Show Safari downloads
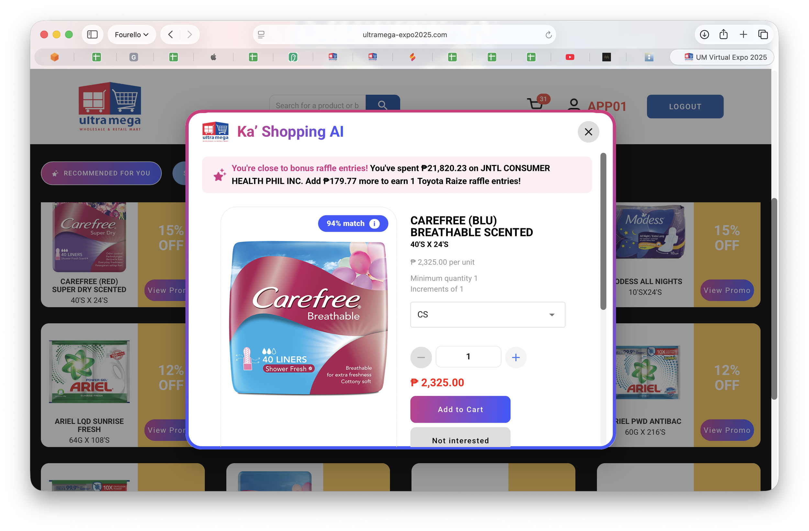 click(704, 34)
